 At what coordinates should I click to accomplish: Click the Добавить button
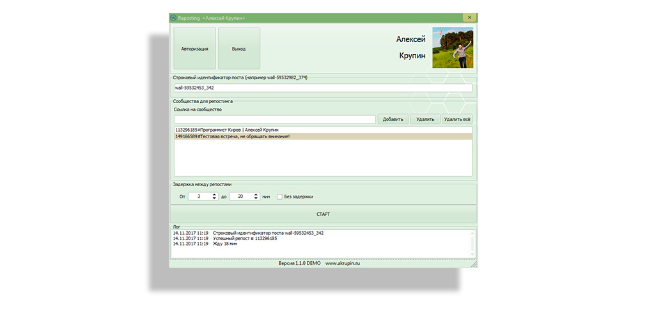393,119
